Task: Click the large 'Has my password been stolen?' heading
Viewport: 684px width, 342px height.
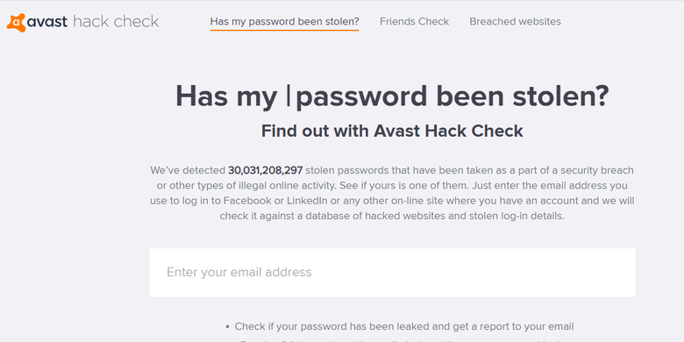Action: pyautogui.click(x=392, y=96)
